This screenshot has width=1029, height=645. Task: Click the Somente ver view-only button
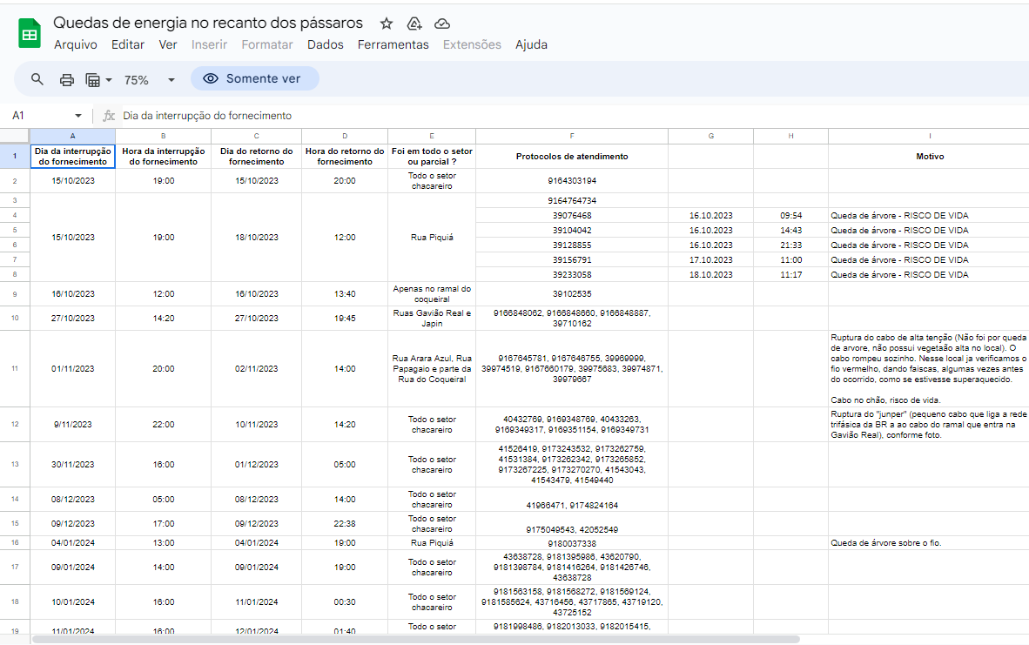click(255, 79)
